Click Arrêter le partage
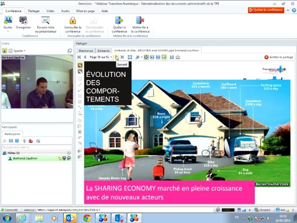The width and height of the screenshot is (297, 223). pos(279,57)
